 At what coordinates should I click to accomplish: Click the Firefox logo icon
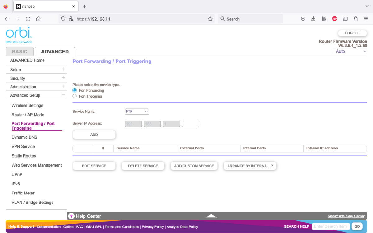(x=6, y=6)
